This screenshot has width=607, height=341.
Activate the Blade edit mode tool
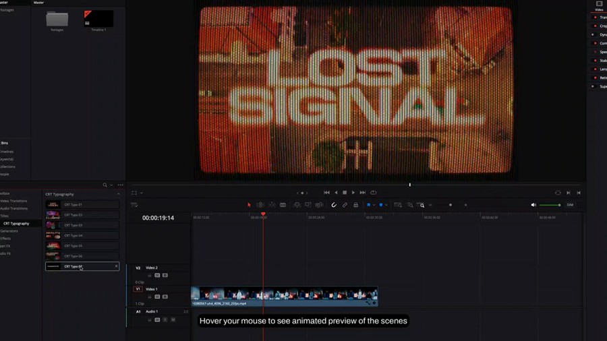tap(283, 205)
